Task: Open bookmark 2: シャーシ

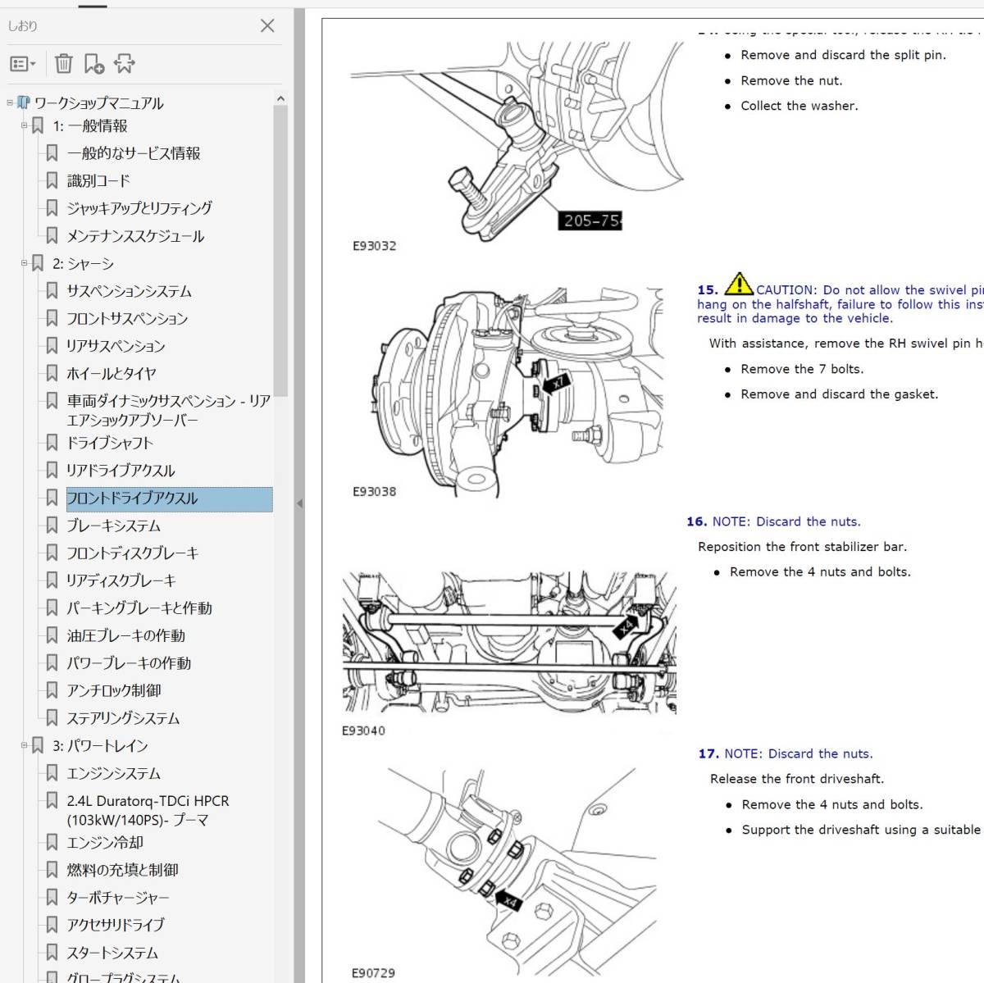Action: point(84,264)
